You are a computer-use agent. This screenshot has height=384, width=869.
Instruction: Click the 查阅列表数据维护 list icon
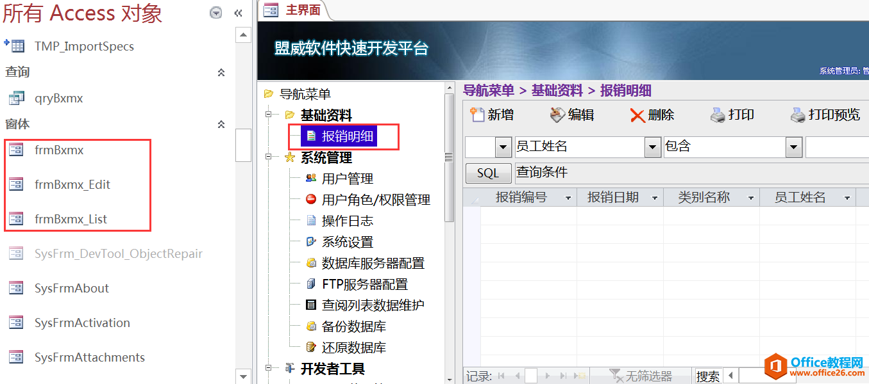[x=311, y=305]
